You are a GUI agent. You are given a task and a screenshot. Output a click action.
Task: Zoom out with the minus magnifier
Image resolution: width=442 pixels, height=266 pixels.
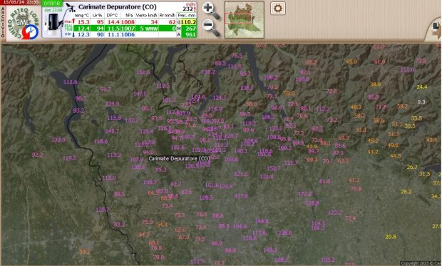pyautogui.click(x=211, y=29)
